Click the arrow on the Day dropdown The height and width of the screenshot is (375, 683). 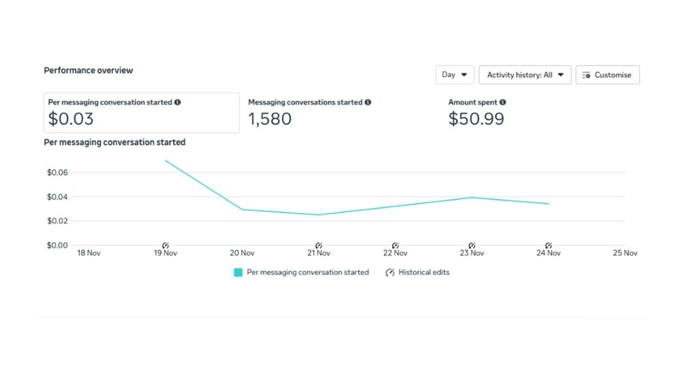(x=464, y=75)
